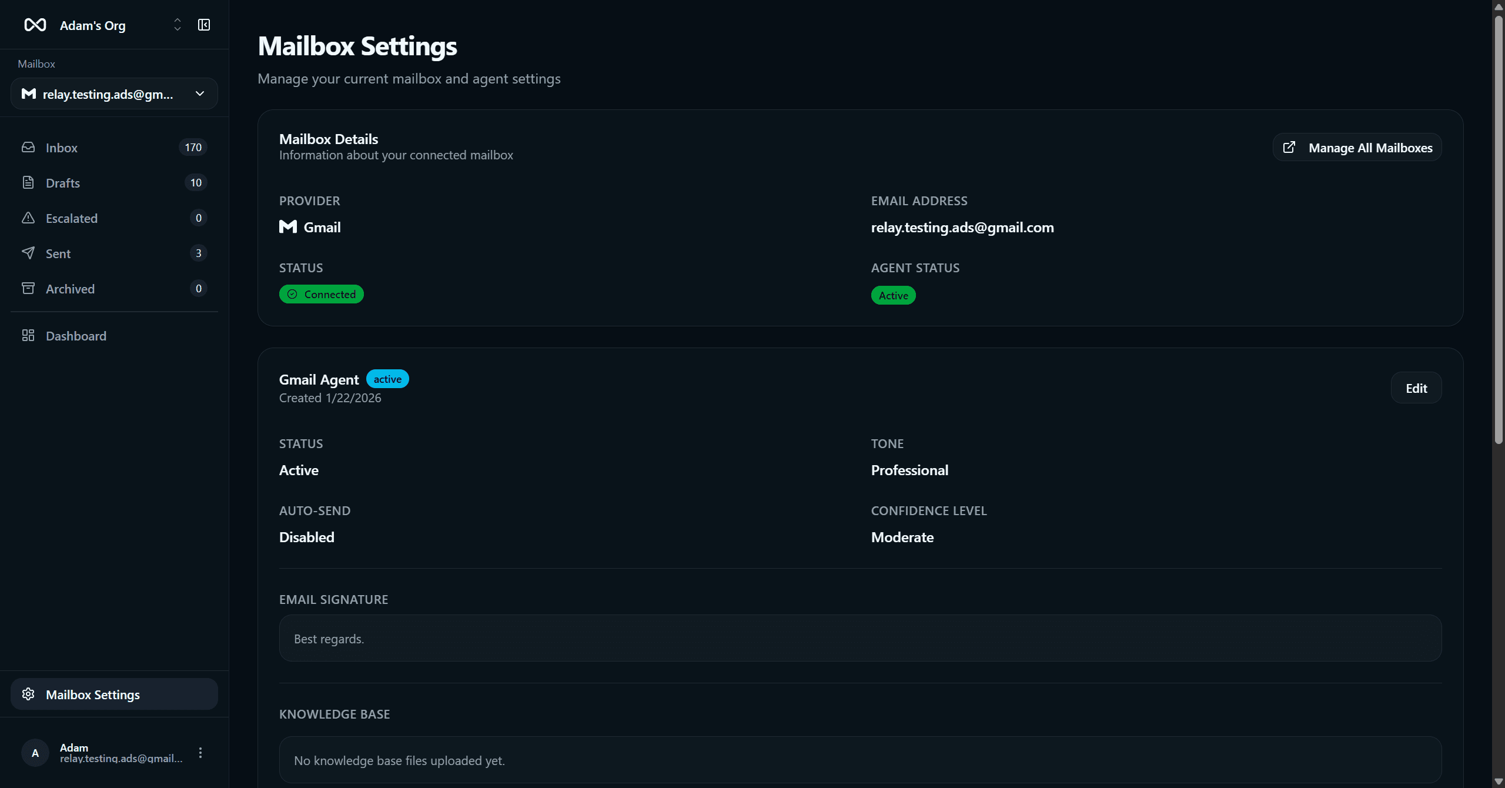1505x788 pixels.
Task: Open Adam's Org switcher chevrons
Action: pyautogui.click(x=178, y=25)
